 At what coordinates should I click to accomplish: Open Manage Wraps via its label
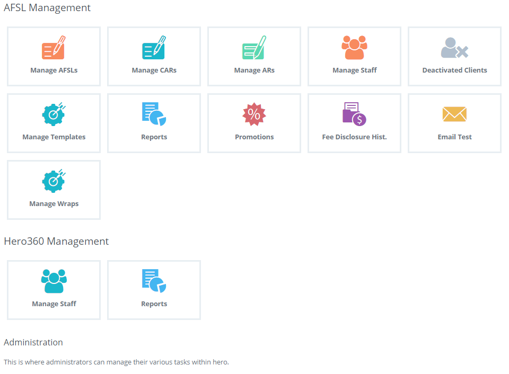[54, 203]
